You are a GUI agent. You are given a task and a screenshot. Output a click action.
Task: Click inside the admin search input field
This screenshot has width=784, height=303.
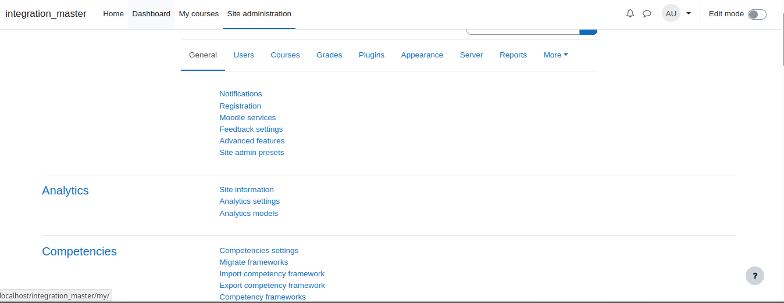click(523, 31)
